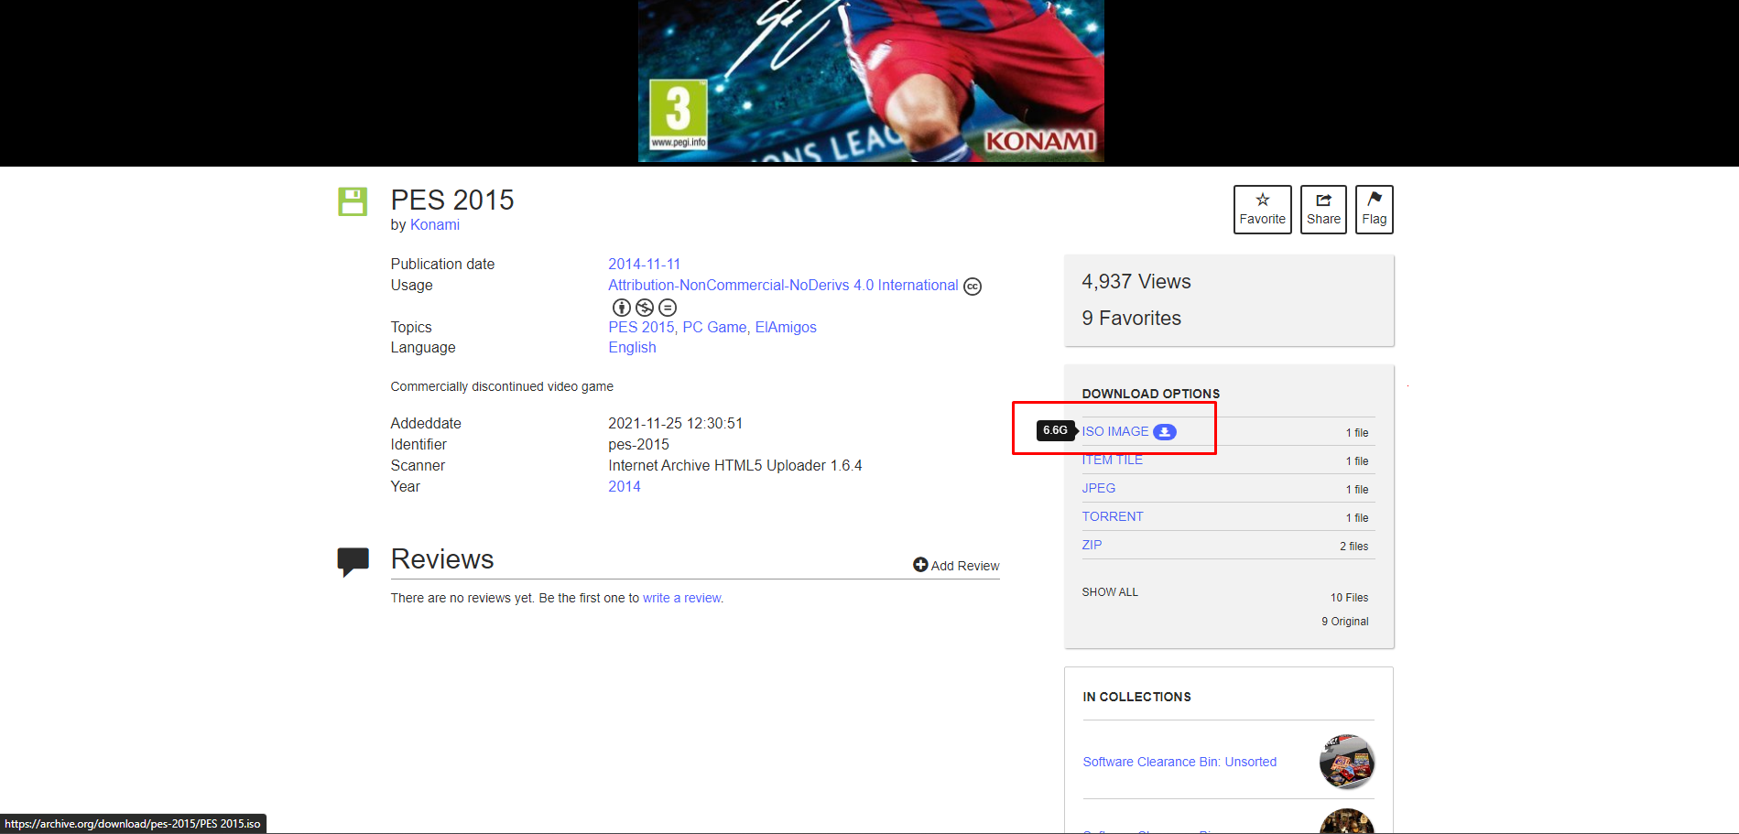Click the green floppy disk software icon
This screenshot has height=834, width=1739.
tap(353, 201)
